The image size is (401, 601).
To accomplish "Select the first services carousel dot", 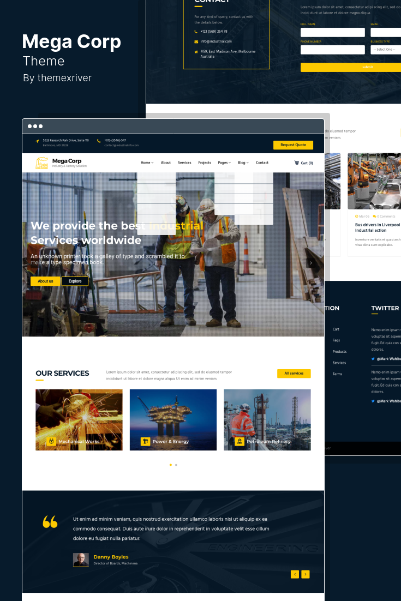I will [x=171, y=465].
